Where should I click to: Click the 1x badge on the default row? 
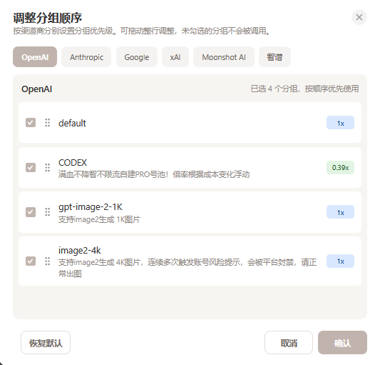click(x=340, y=123)
